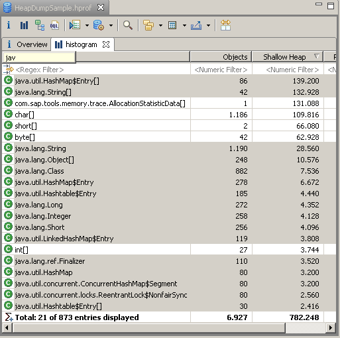Open the dominator tree toolbar icon
The height and width of the screenshot is (338, 340).
[x=40, y=25]
